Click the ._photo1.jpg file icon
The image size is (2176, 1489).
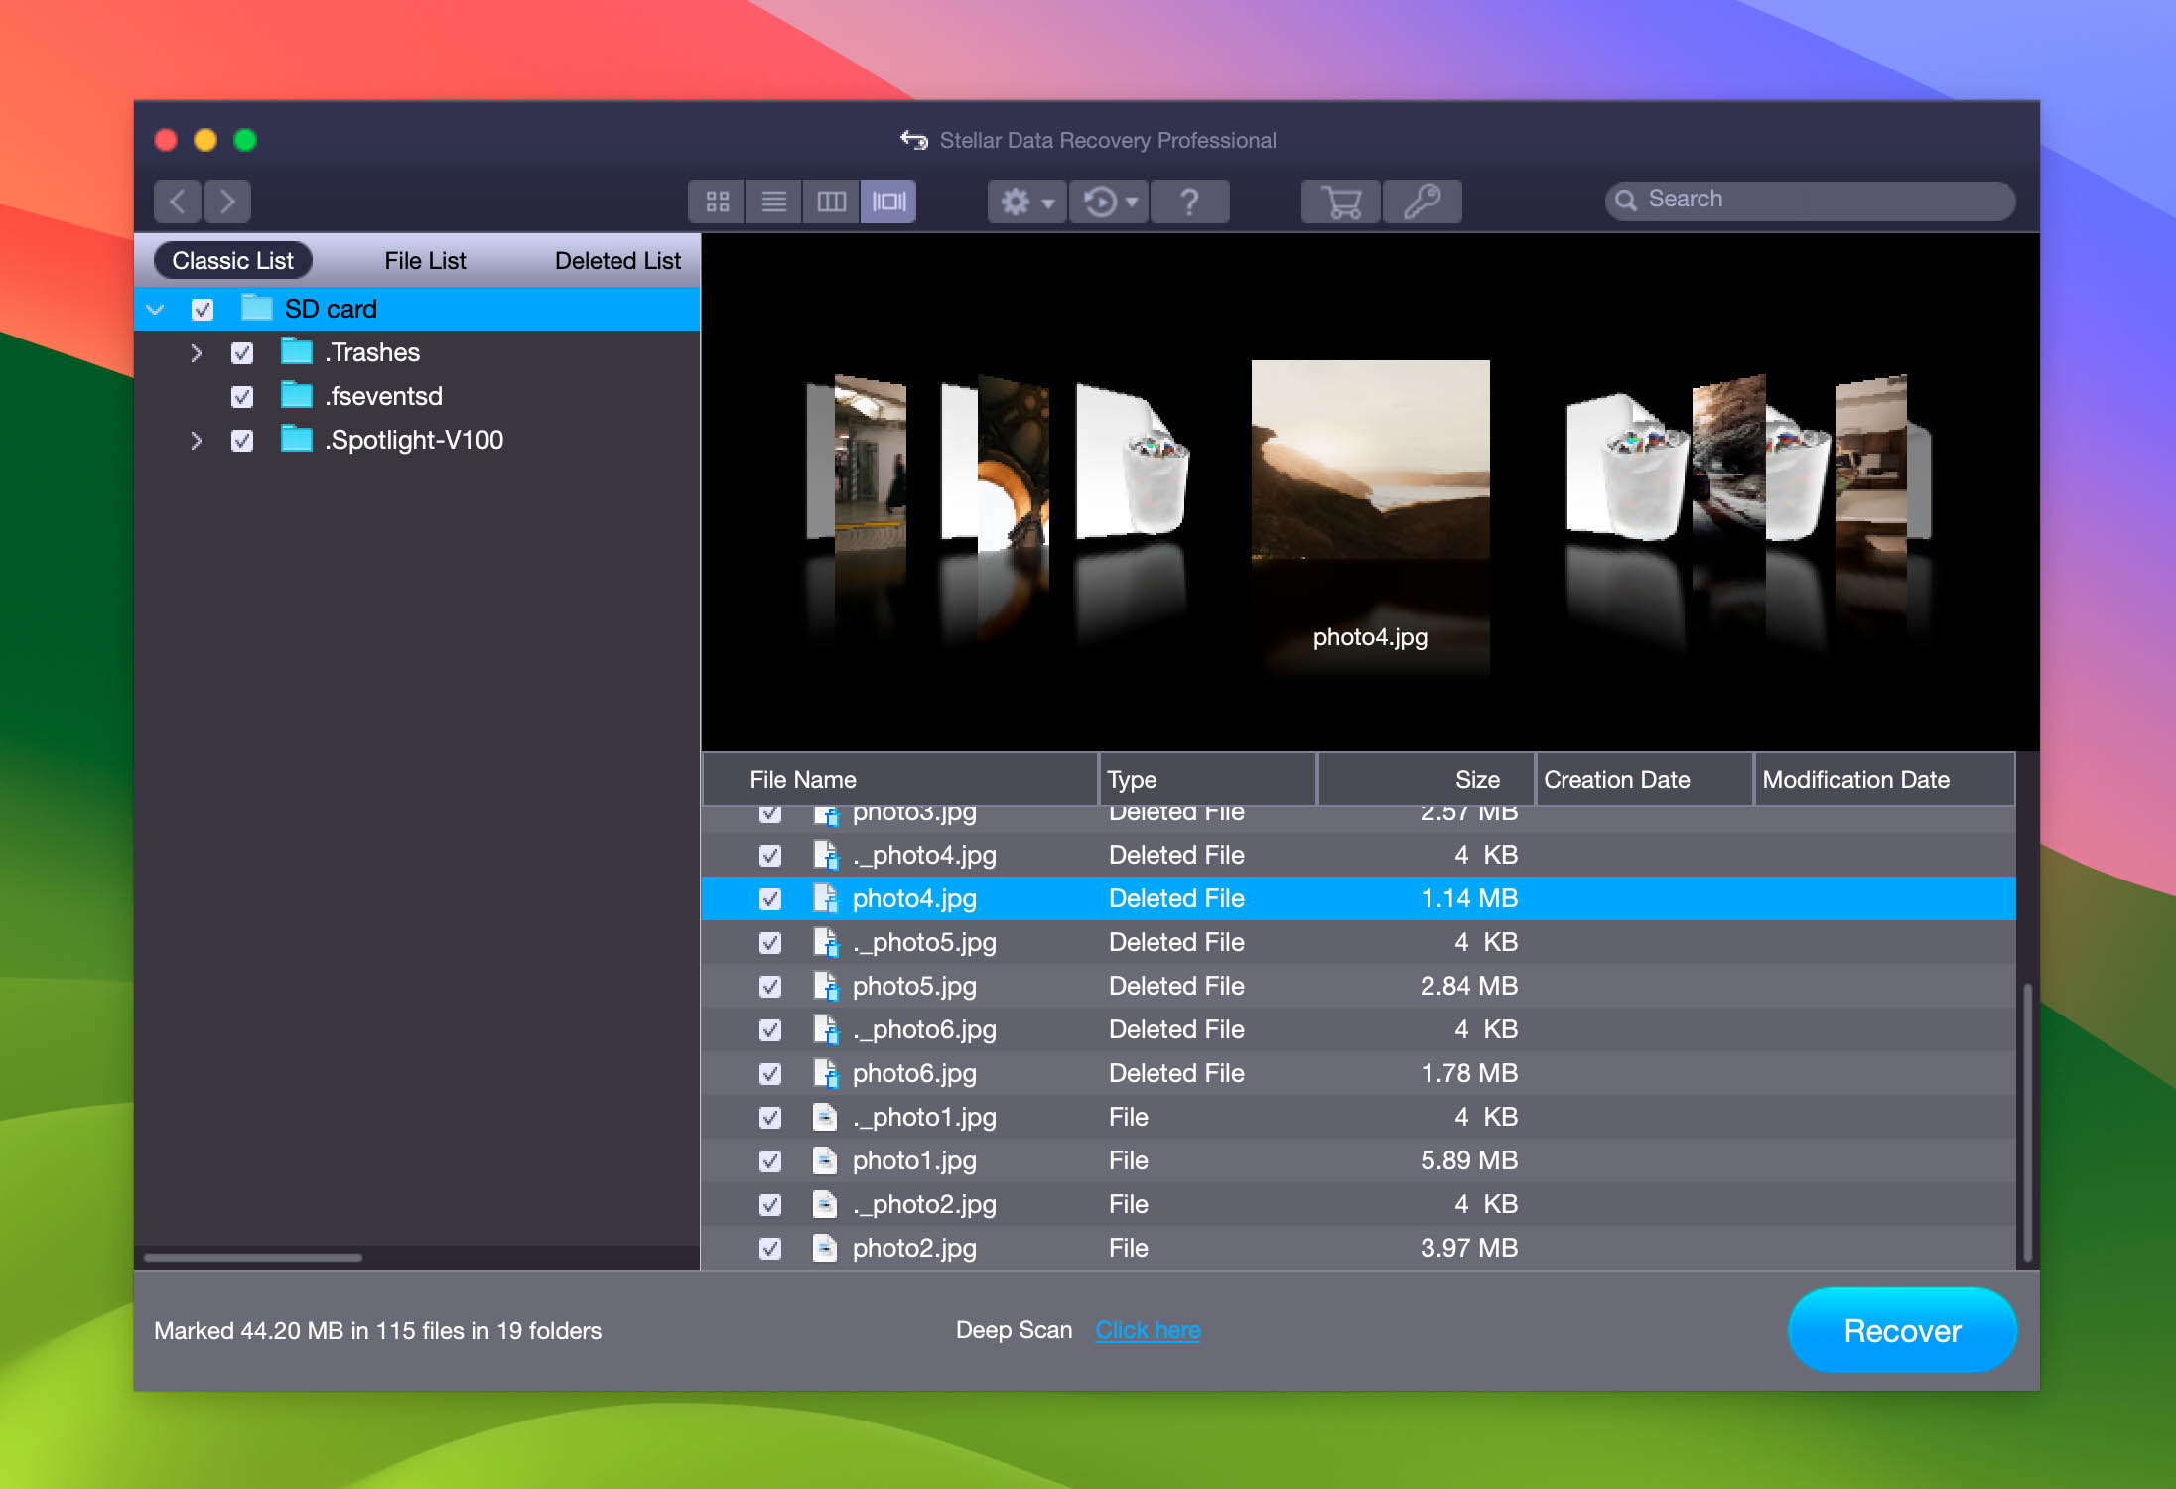click(x=825, y=1117)
